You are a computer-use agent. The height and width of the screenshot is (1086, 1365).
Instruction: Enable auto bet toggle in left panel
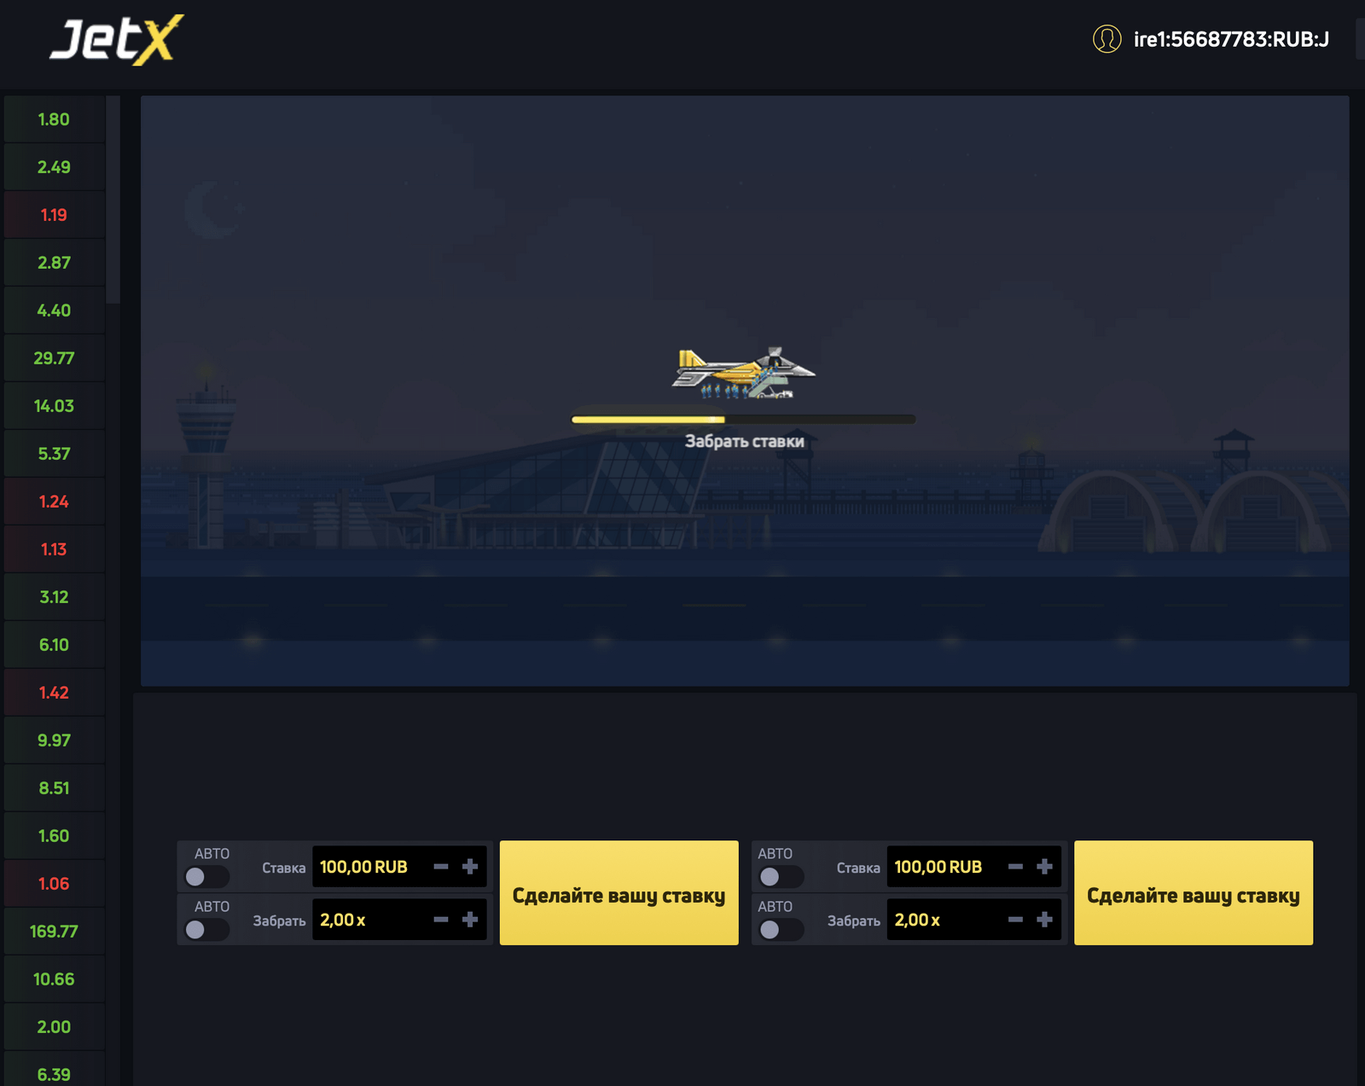click(206, 876)
